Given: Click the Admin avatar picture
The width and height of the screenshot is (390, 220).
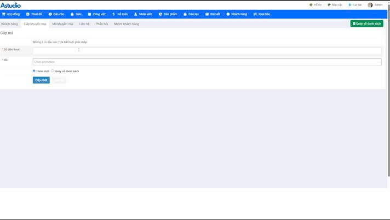Looking at the screenshot, I should pos(370,5).
